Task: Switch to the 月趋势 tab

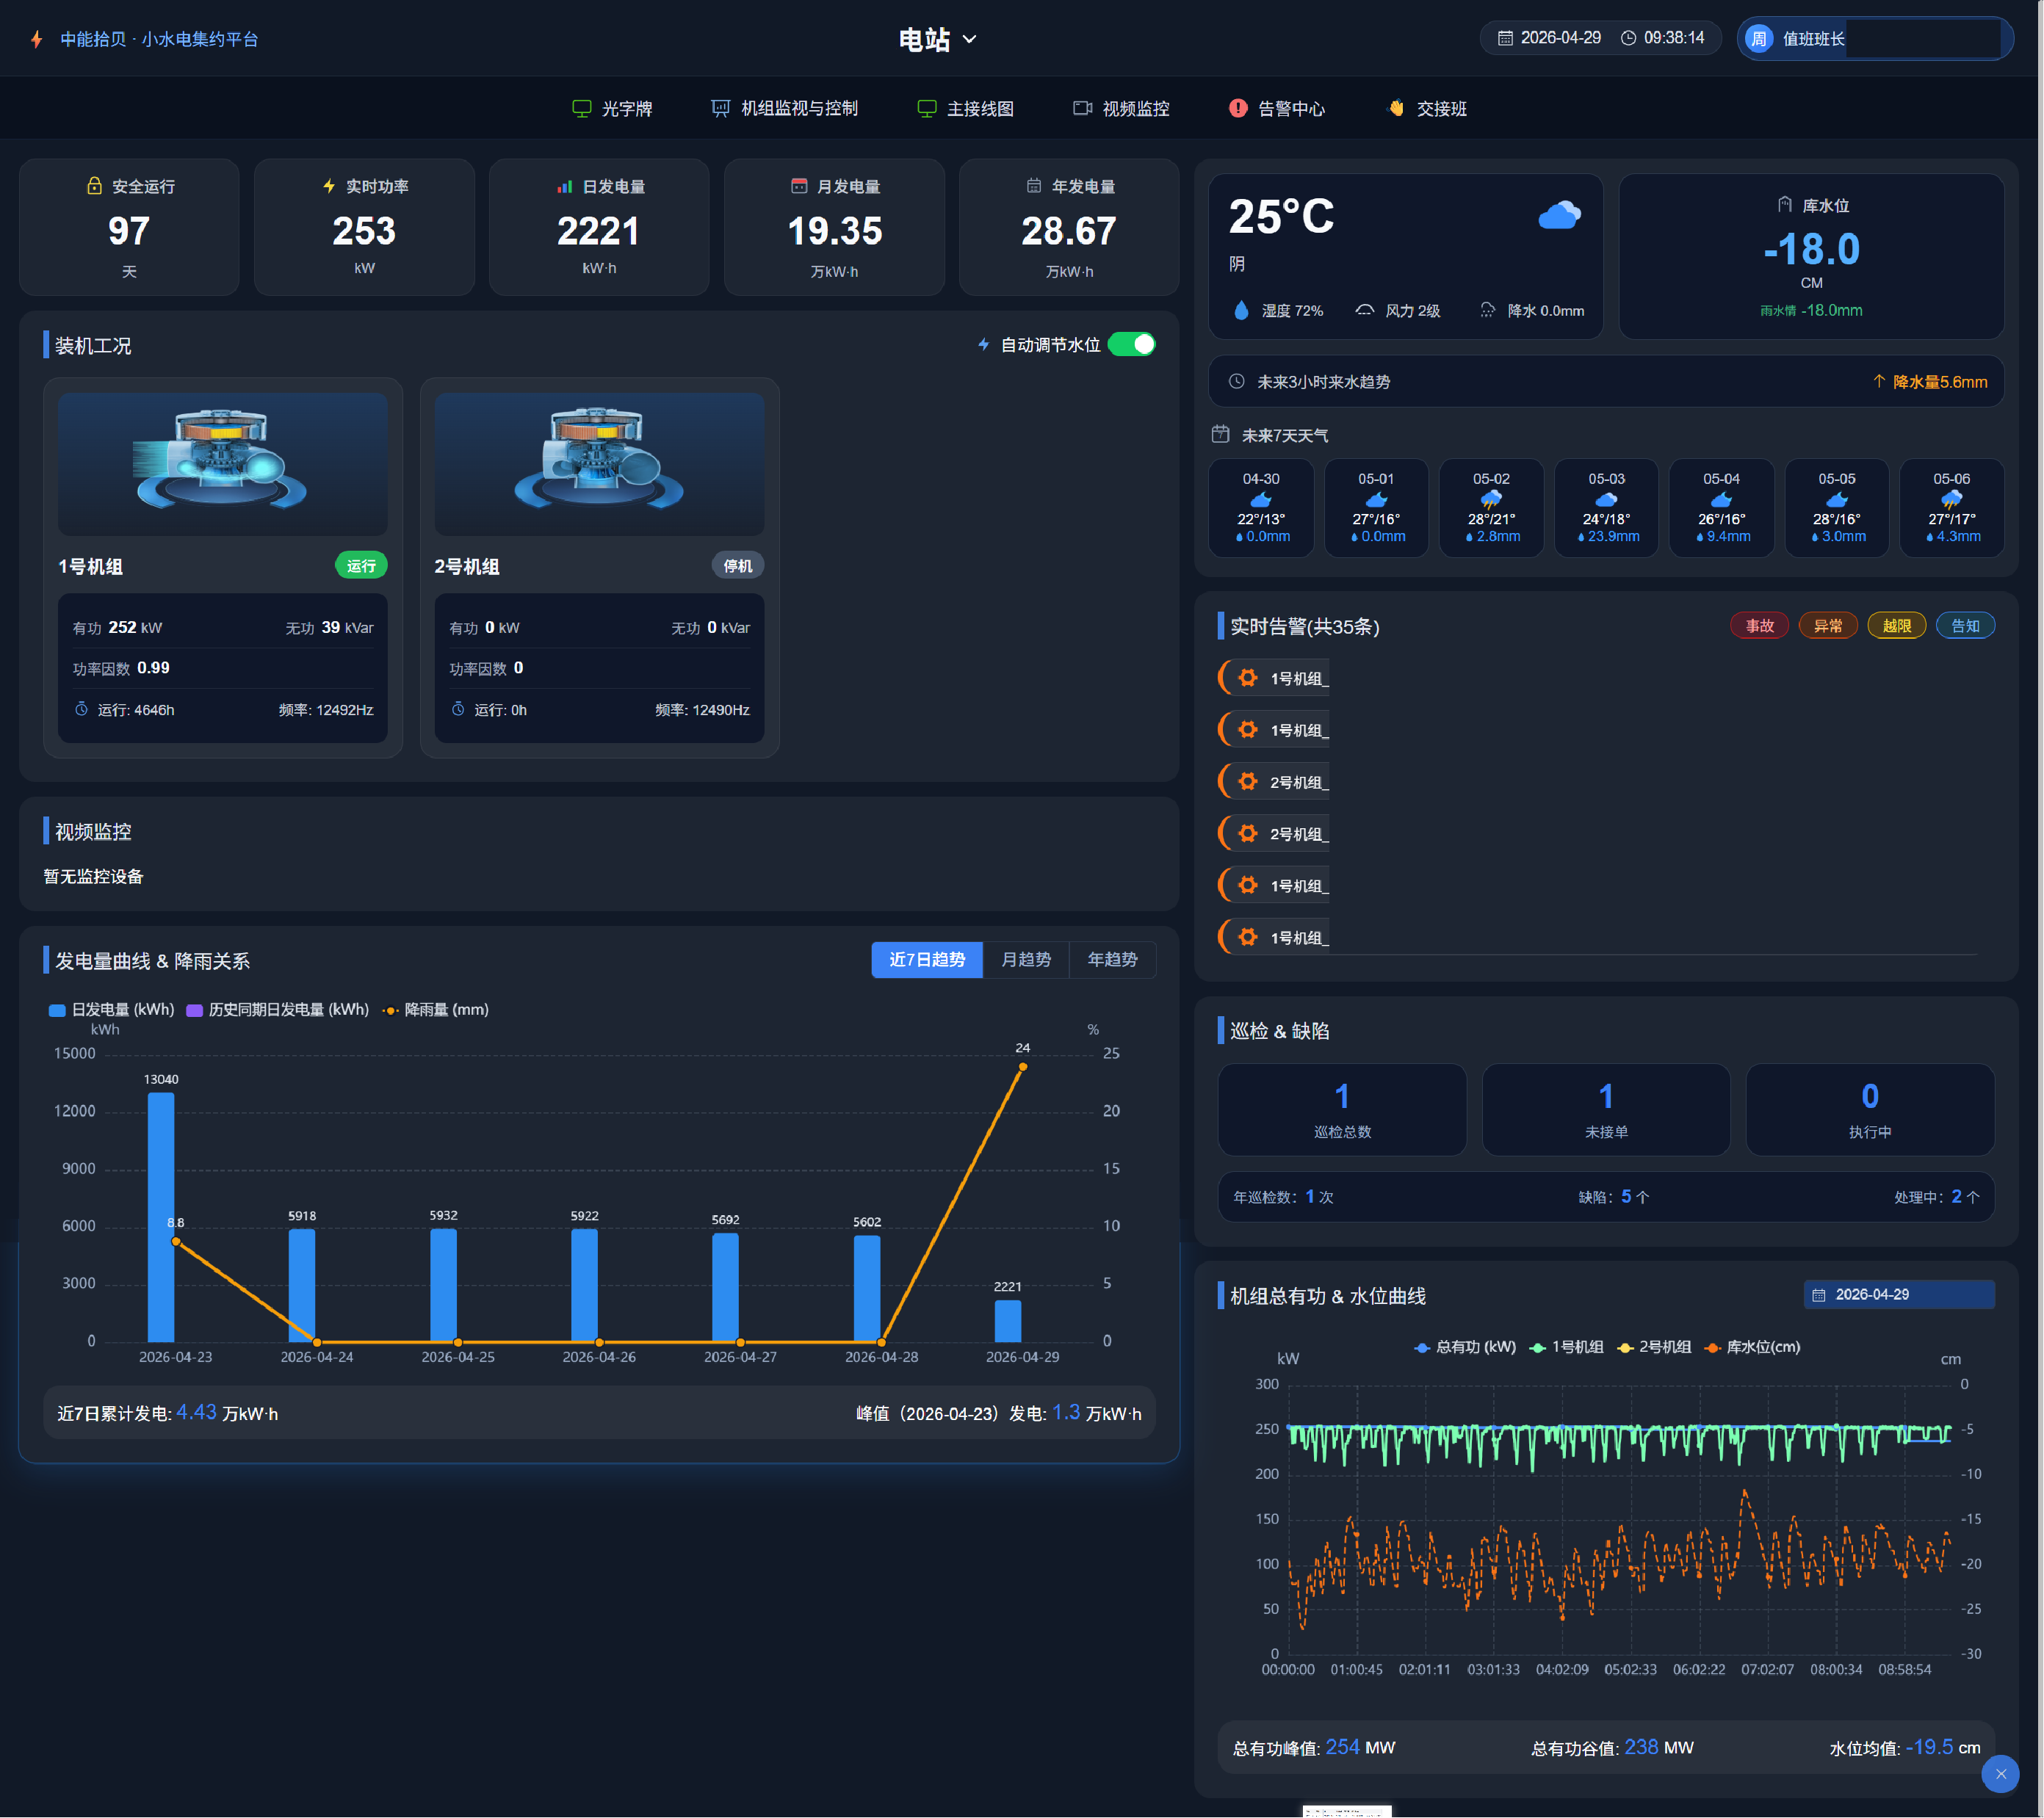Action: pos(1025,960)
